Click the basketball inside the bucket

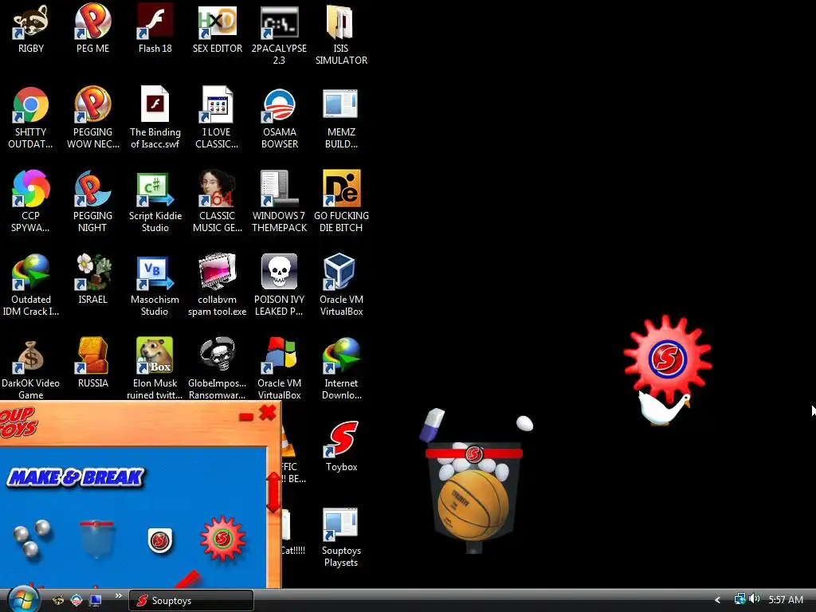coord(473,504)
